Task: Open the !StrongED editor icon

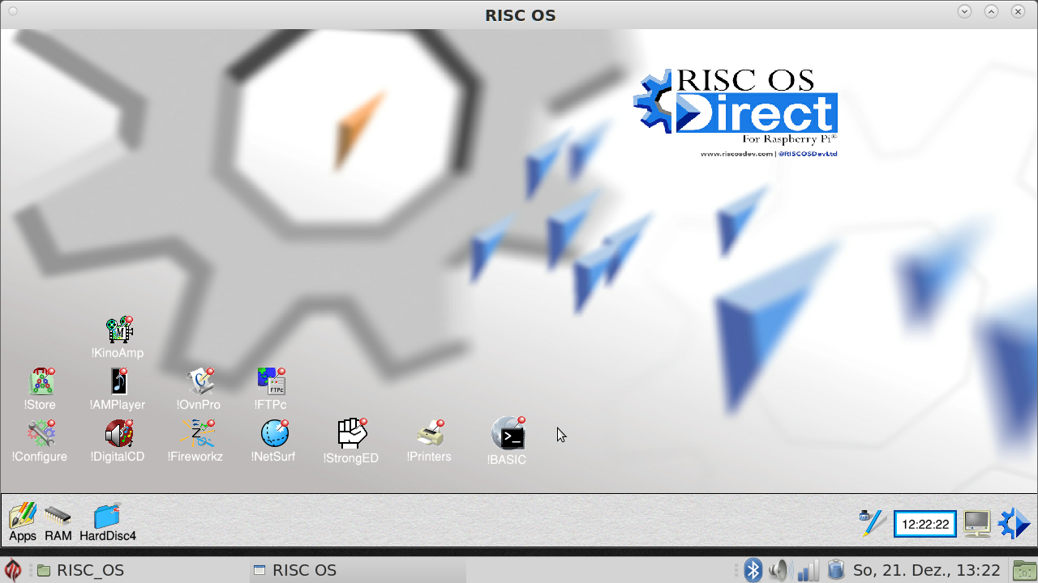Action: point(352,434)
